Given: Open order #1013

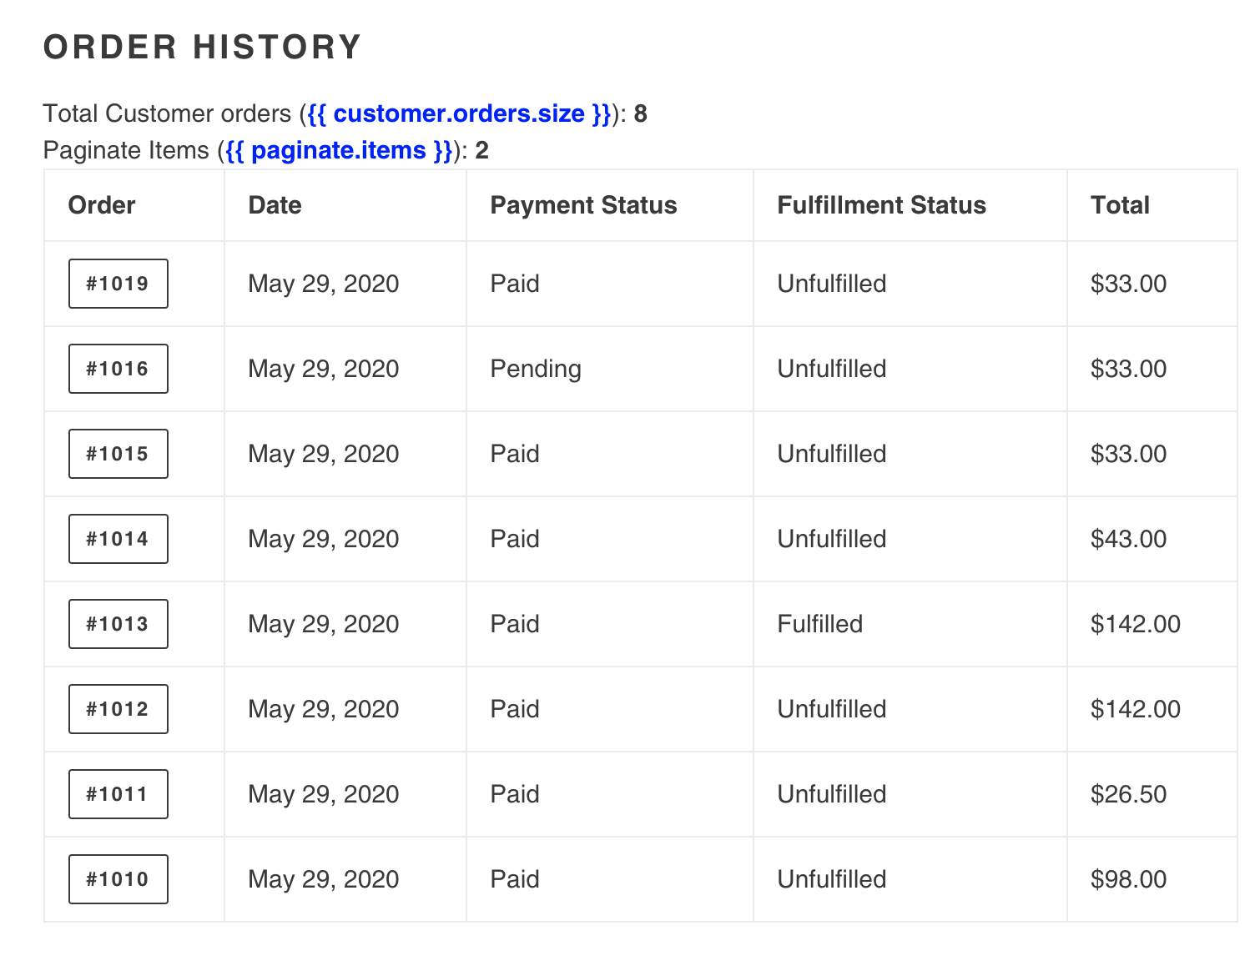Looking at the screenshot, I should pos(118,624).
